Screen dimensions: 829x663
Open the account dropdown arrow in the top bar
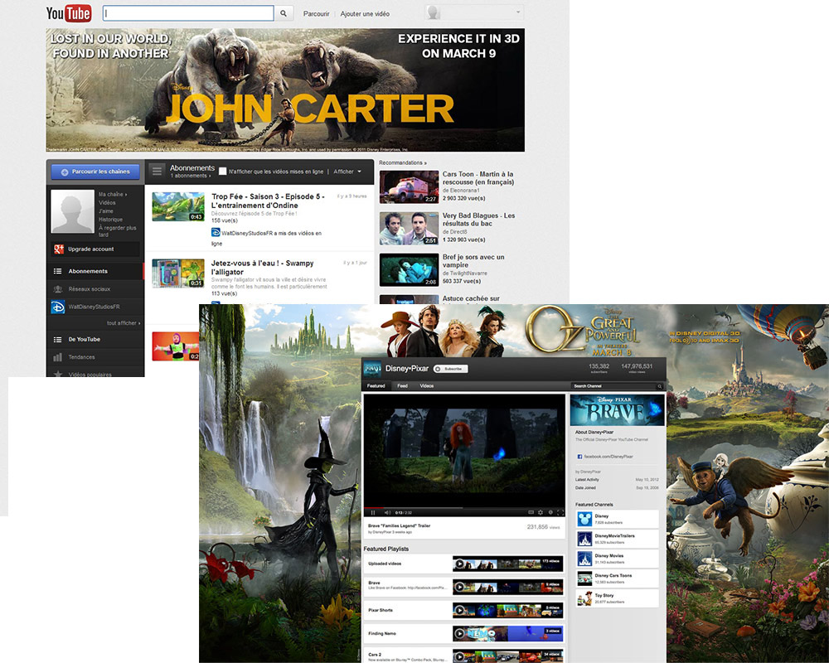[x=518, y=12]
